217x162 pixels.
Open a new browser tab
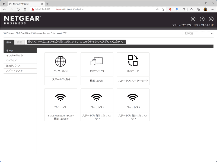click(47, 4)
